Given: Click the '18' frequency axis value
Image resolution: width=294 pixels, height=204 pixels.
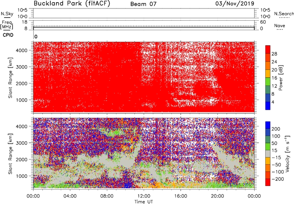Looking at the screenshot, I should pos(25,22).
